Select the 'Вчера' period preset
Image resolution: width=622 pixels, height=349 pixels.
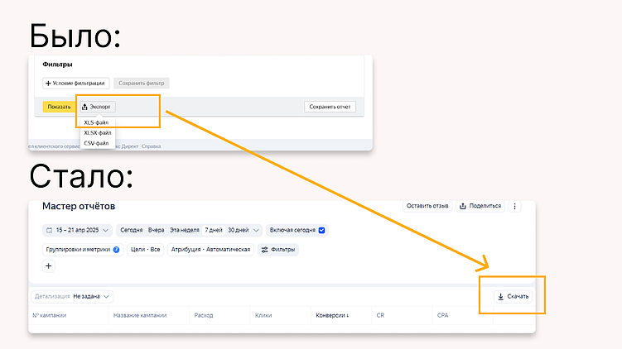[156, 230]
